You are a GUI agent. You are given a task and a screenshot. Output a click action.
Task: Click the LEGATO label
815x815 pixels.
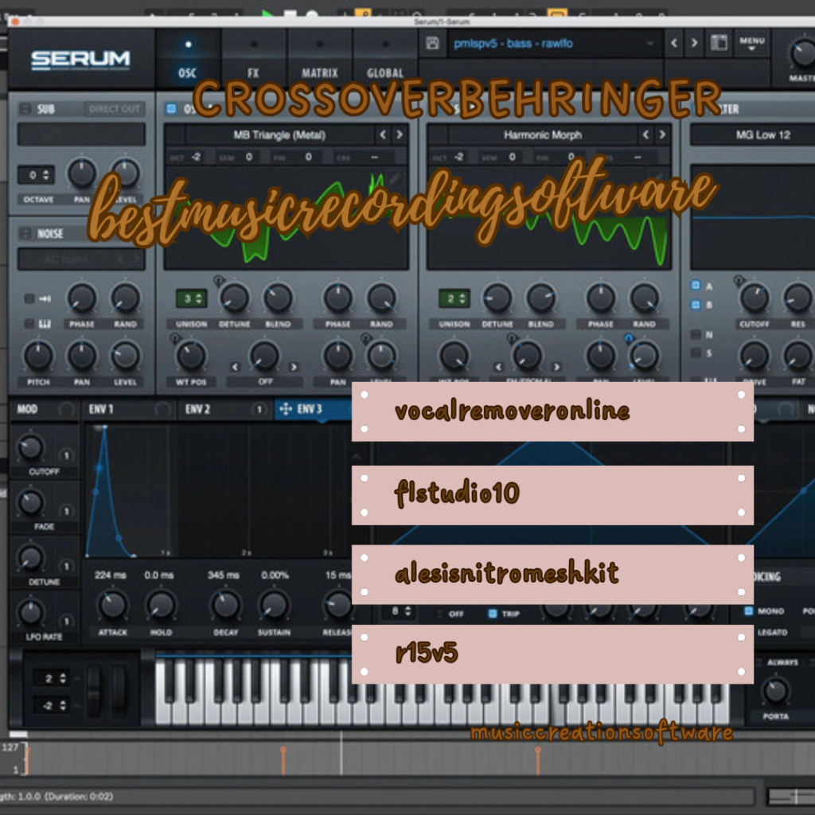click(772, 632)
